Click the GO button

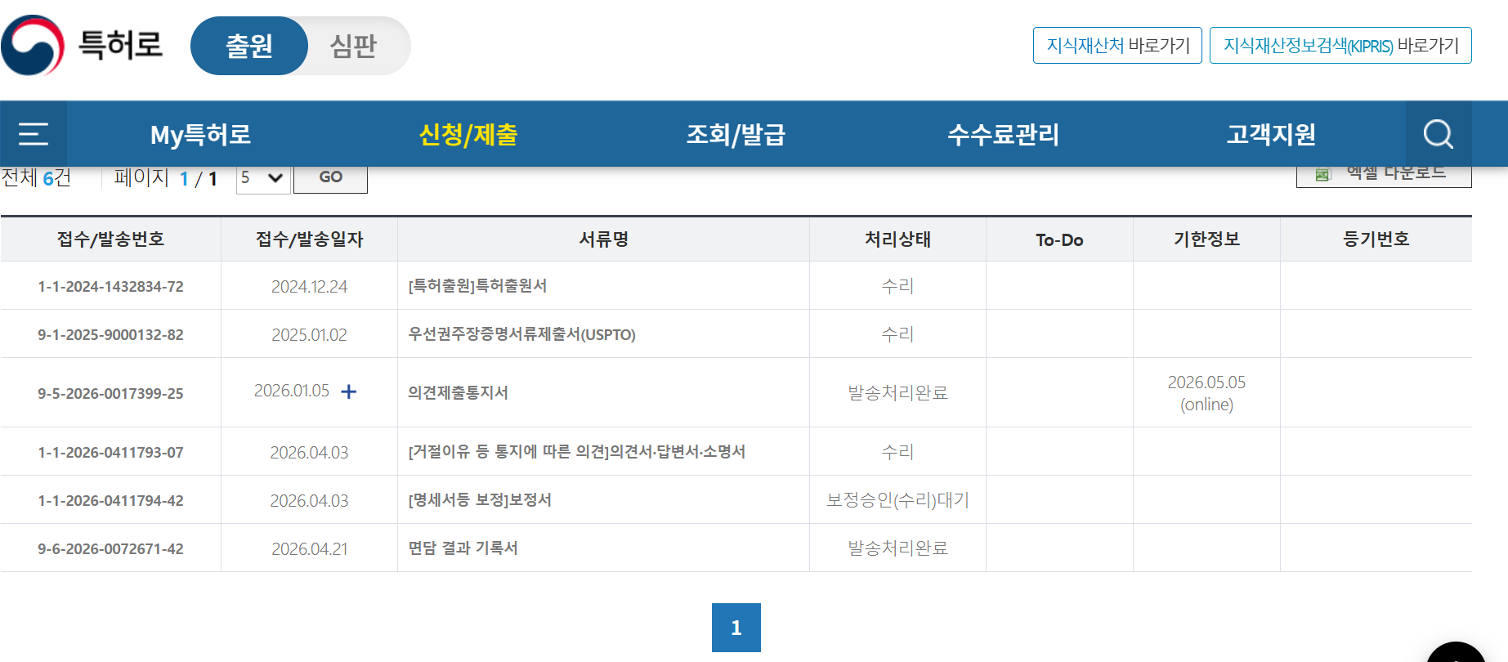tap(330, 178)
